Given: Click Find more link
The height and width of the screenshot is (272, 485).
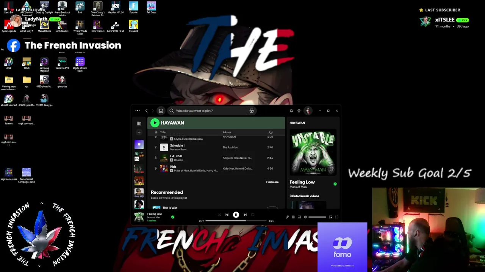Looking at the screenshot, I should 272,182.
